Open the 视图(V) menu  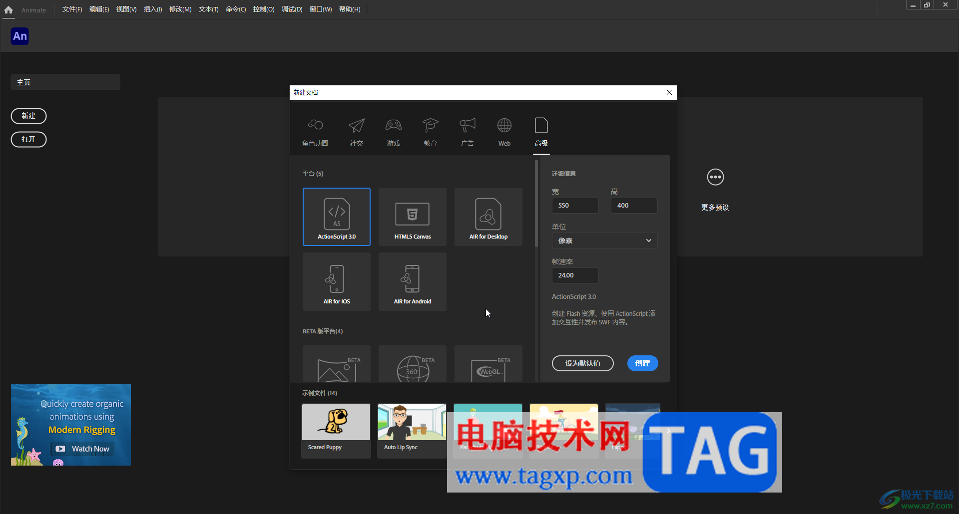click(126, 9)
